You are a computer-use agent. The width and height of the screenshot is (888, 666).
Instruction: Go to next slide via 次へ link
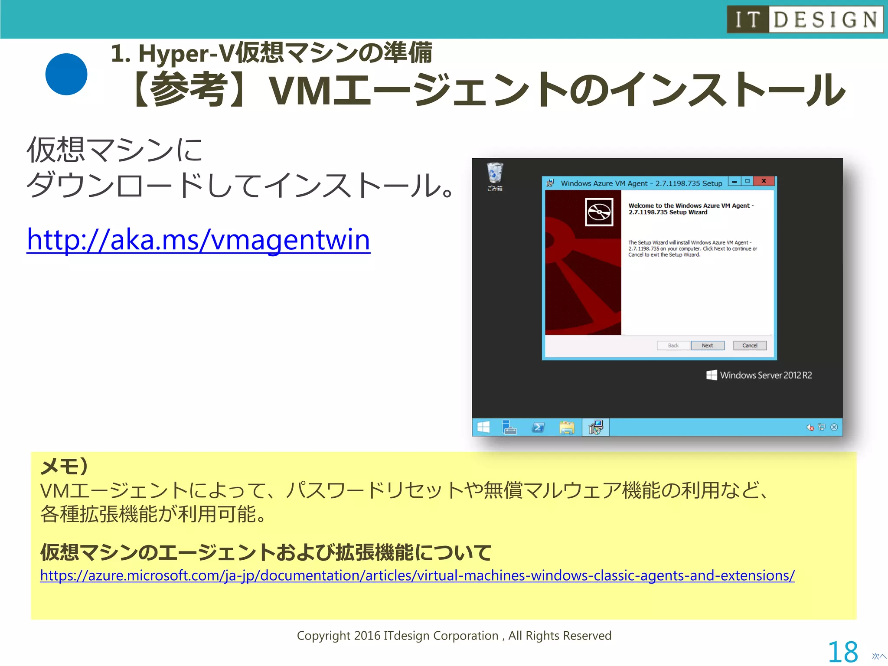click(879, 656)
